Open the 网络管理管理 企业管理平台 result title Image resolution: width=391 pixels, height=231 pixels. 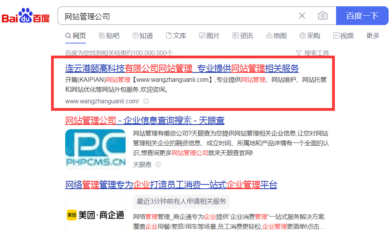pyautogui.click(x=171, y=185)
